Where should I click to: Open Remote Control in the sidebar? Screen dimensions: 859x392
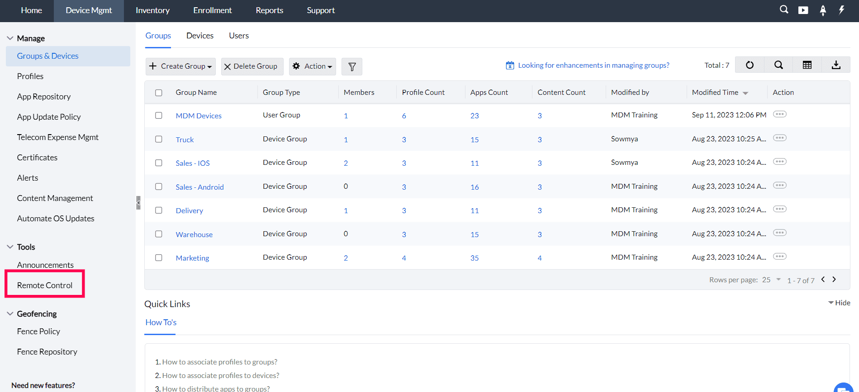click(x=45, y=285)
